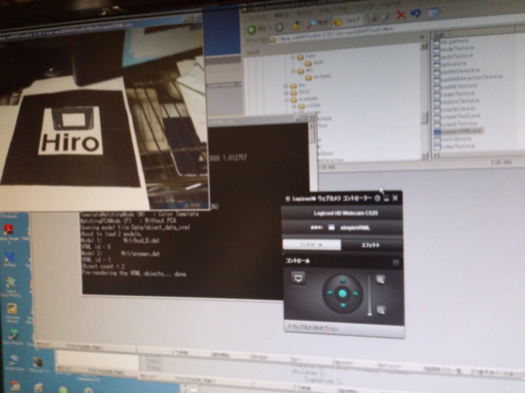Open the 表示 menu in Explorer
Viewport: 525px width, 393px height.
pos(304,12)
